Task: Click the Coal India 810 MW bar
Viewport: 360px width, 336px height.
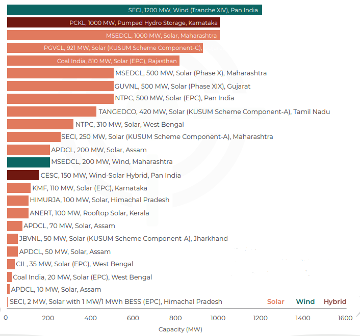Action: coord(93,61)
